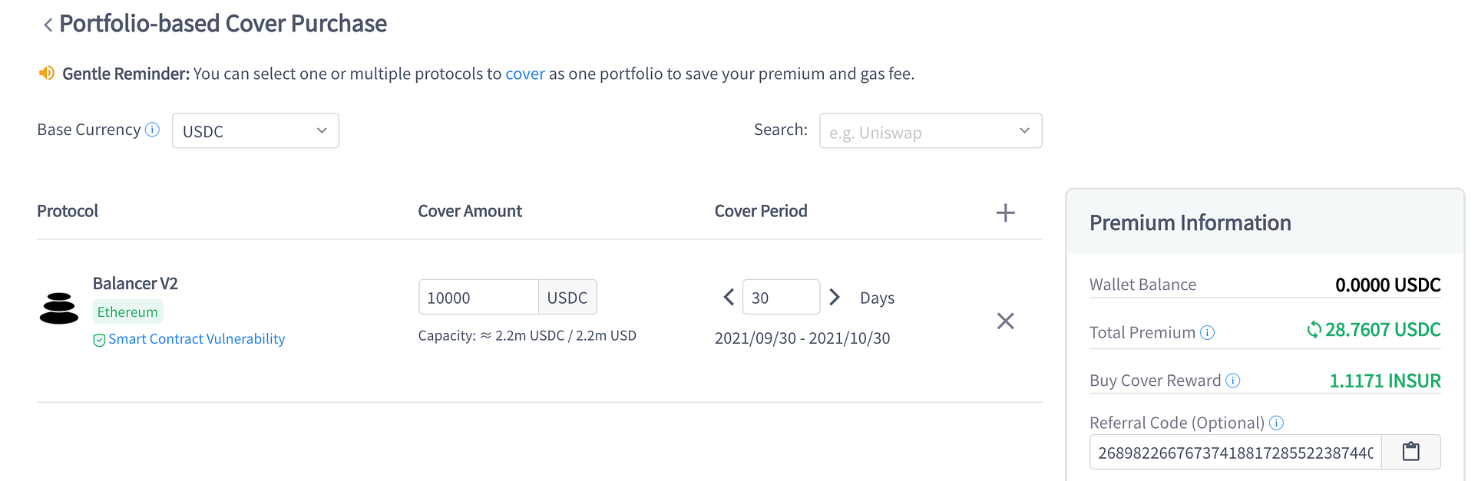Click the Referral Code info icon
This screenshot has width=1478, height=481.
1276,423
